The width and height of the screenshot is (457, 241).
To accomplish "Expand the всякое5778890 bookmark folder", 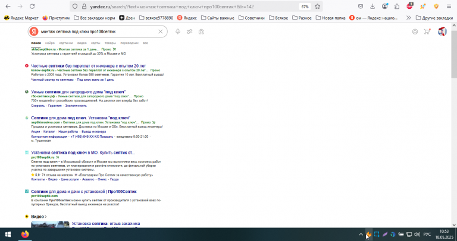I will (x=156, y=18).
